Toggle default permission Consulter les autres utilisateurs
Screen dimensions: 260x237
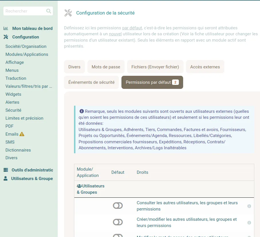(x=118, y=206)
